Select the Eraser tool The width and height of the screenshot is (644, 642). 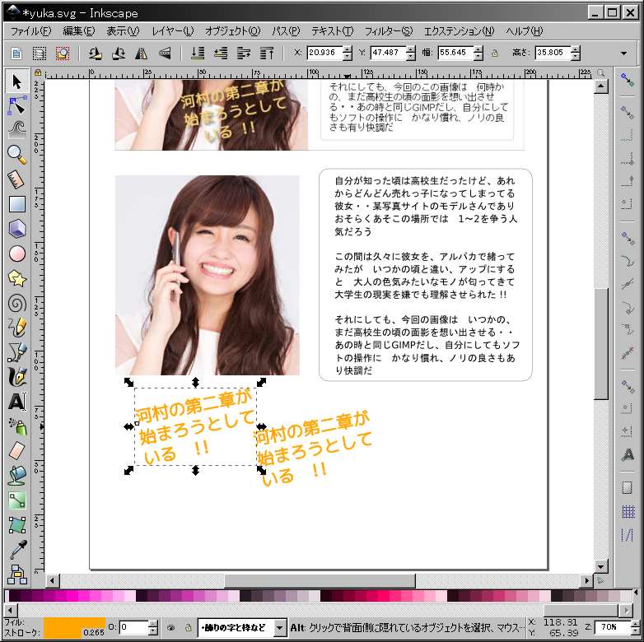click(x=16, y=451)
